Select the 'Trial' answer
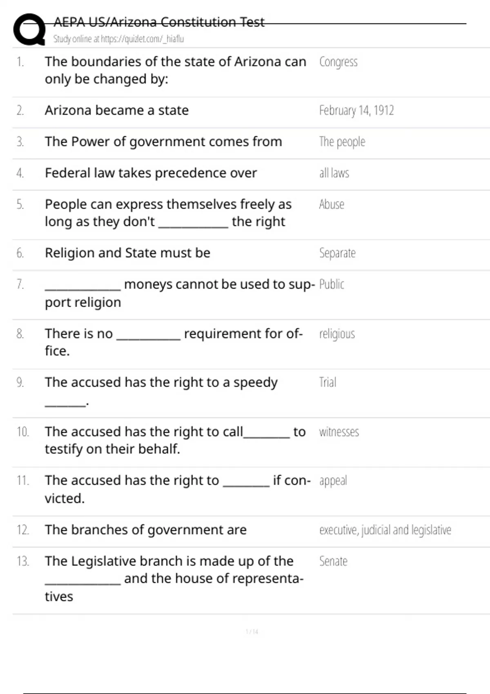490x694 pixels. pos(327,382)
